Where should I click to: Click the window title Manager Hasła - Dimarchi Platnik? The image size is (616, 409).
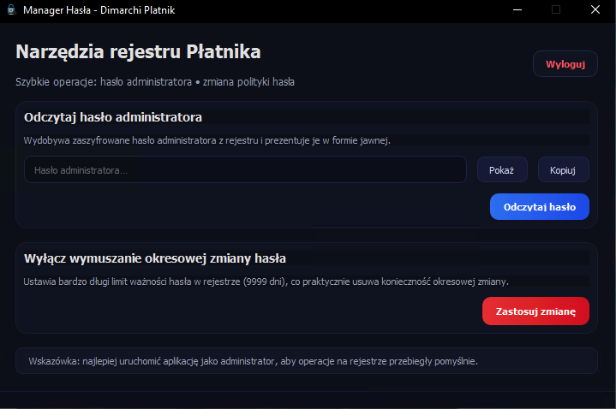99,10
